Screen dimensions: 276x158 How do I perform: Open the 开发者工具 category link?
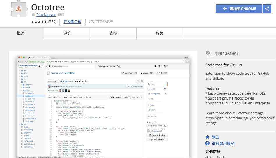point(72,22)
